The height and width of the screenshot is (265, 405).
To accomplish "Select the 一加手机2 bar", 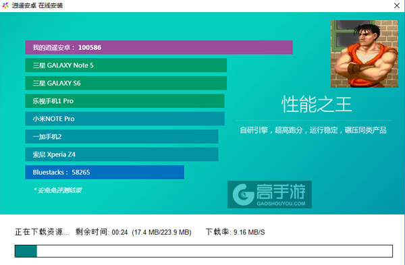I will [122, 136].
